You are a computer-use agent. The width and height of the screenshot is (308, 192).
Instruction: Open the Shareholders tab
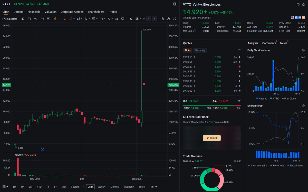96,12
